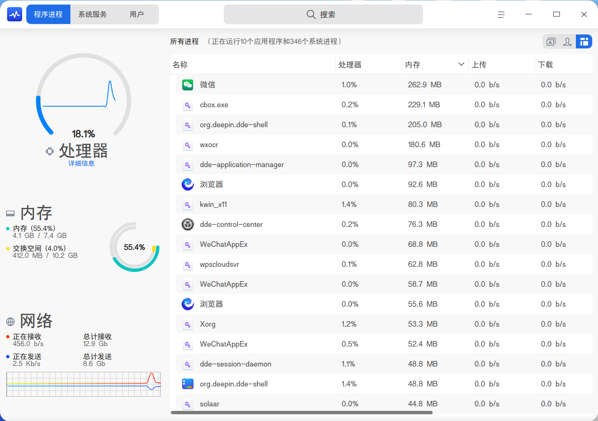Image resolution: width=598 pixels, height=421 pixels.
Task: Select the solaar process name
Action: (x=210, y=404)
